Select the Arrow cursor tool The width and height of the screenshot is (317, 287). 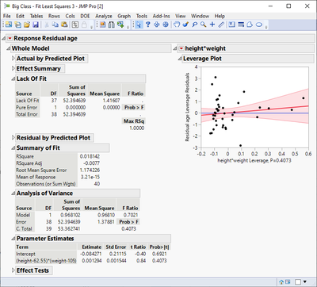tap(139, 25)
